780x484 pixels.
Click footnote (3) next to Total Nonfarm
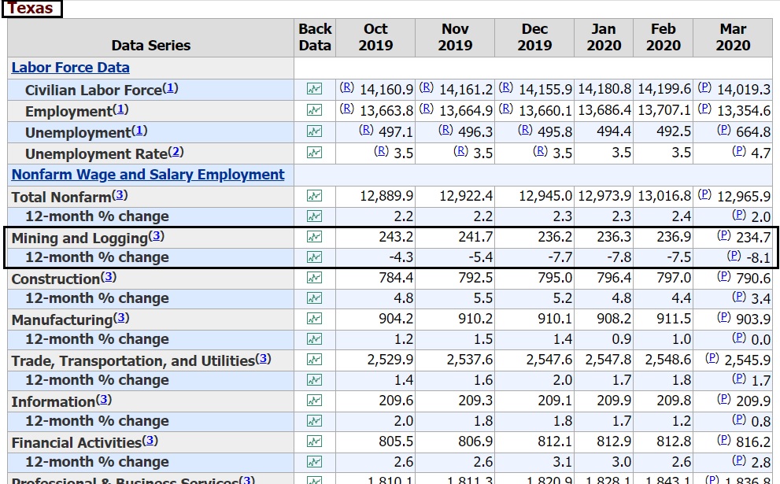click(120, 195)
